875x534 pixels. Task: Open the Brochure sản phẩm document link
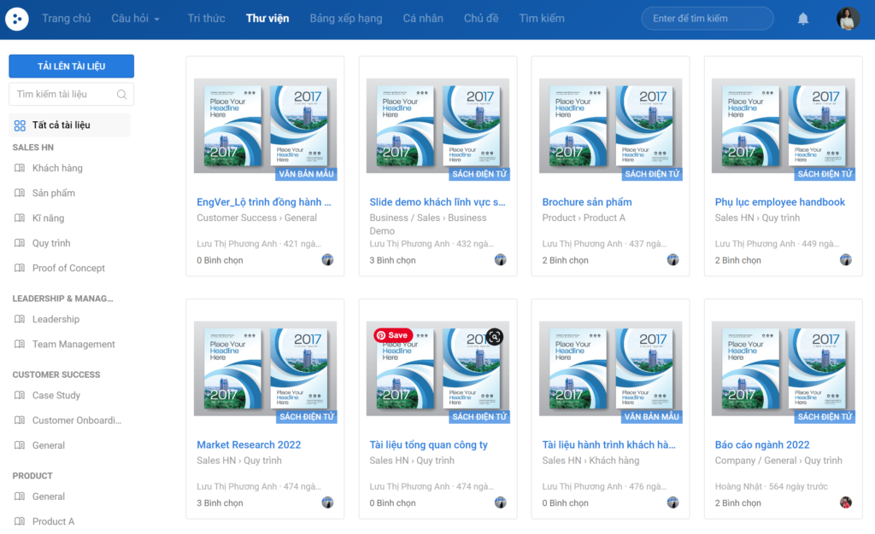point(587,202)
